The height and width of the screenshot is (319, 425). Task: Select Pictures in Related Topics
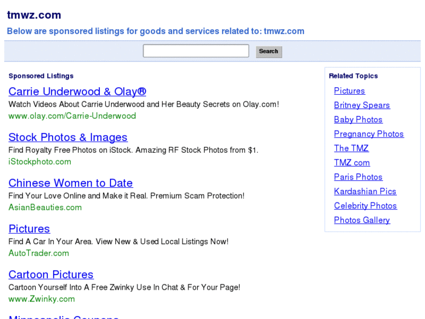(349, 91)
